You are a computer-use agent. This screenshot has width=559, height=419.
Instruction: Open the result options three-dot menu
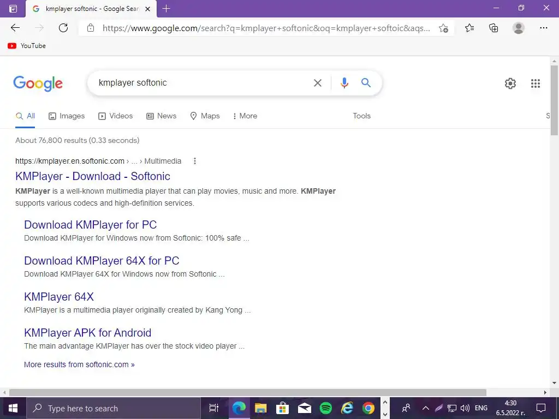point(195,161)
